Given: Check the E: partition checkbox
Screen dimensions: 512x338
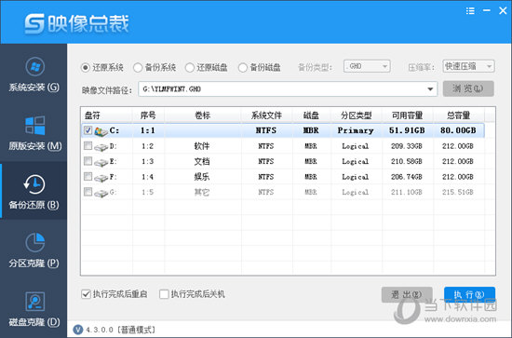Looking at the screenshot, I should [x=88, y=161].
